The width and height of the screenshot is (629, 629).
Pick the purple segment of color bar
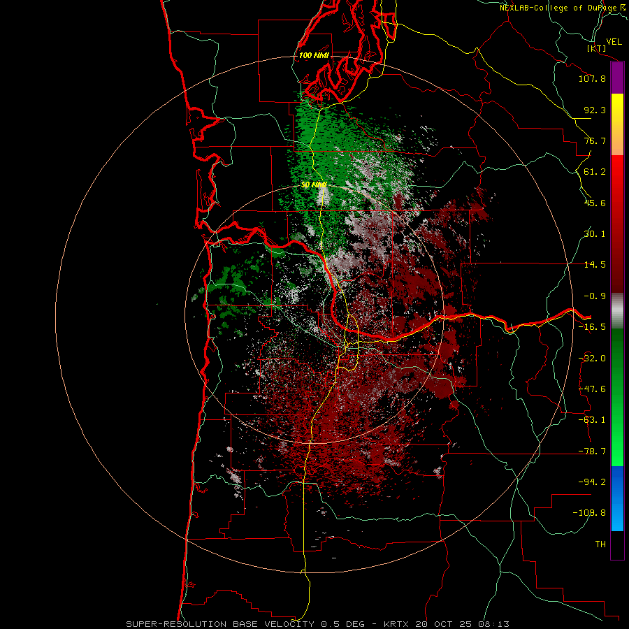point(617,78)
